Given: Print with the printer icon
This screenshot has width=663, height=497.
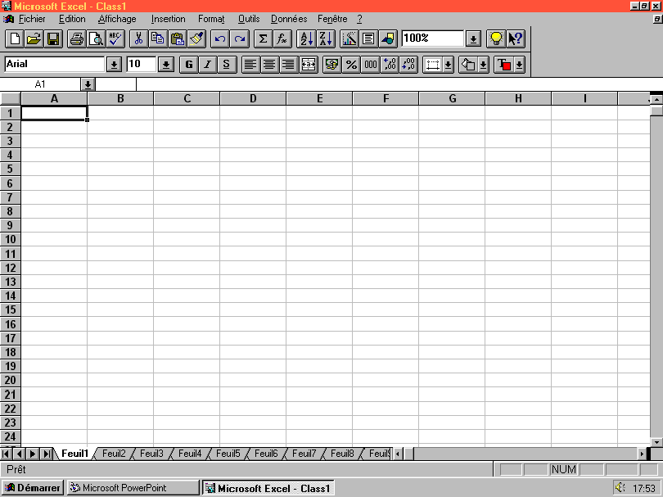Looking at the screenshot, I should [x=77, y=39].
